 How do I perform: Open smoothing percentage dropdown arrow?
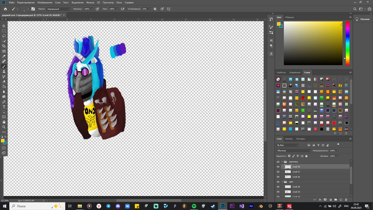click(150, 9)
